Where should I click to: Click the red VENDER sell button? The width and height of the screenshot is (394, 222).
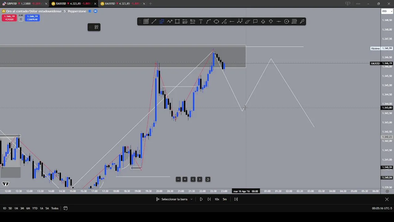click(9, 18)
